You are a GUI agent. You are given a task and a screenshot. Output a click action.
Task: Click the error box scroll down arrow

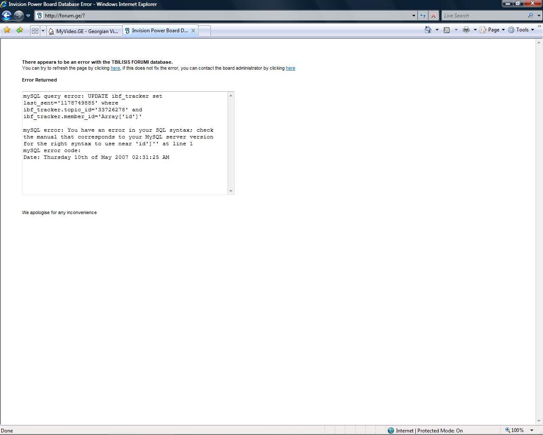pyautogui.click(x=231, y=191)
